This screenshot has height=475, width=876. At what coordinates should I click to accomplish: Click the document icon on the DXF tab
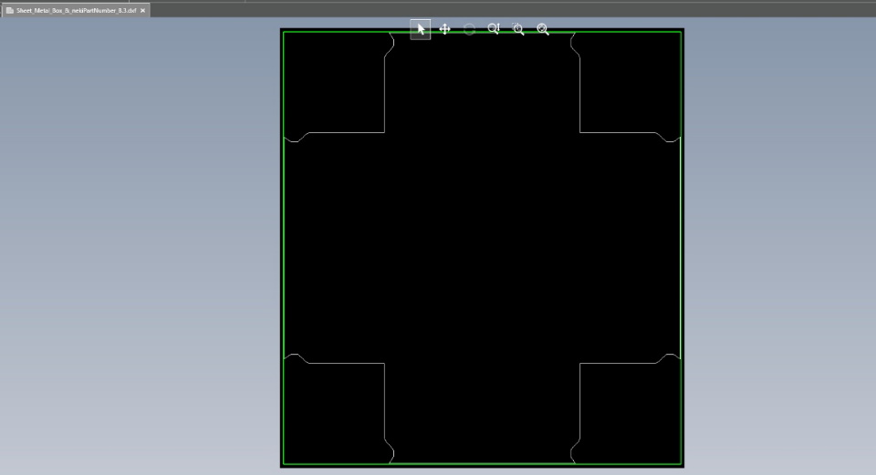click(x=10, y=10)
